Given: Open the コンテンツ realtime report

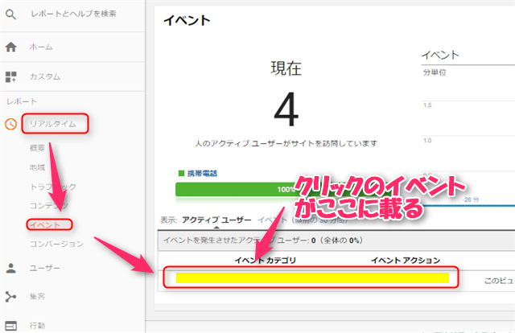Looking at the screenshot, I should [x=48, y=206].
